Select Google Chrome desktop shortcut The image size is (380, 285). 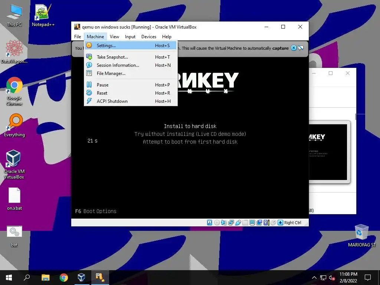pos(14,91)
